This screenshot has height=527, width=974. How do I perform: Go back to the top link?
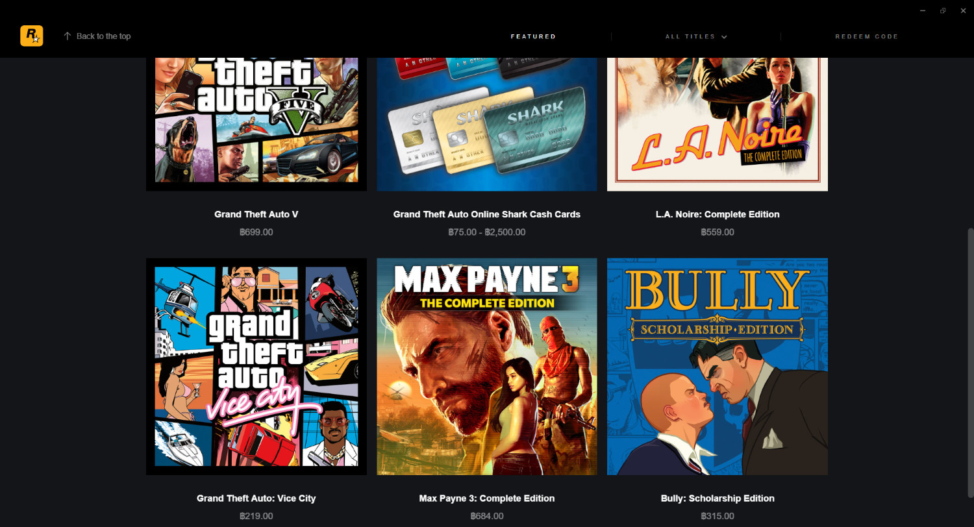[97, 36]
